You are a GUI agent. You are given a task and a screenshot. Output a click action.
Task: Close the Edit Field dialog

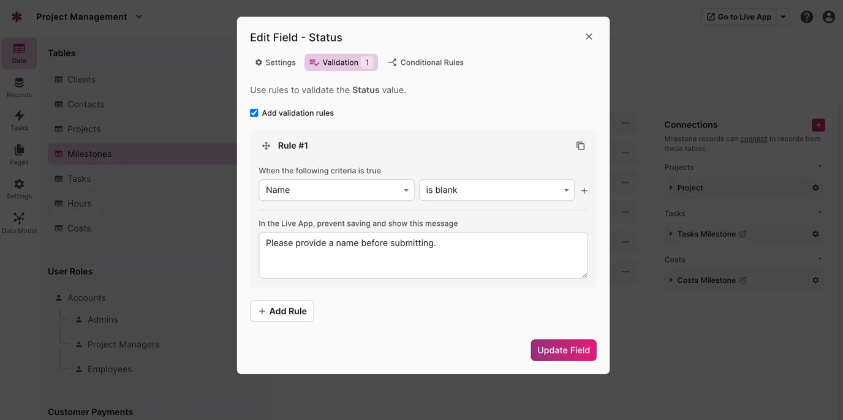click(589, 37)
